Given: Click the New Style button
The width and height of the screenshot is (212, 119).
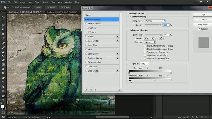Looking at the screenshot, I should [x=204, y=24].
